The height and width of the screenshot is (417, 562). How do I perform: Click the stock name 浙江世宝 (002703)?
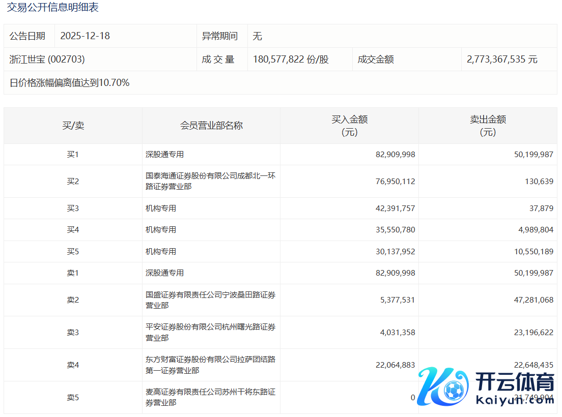tap(47, 59)
